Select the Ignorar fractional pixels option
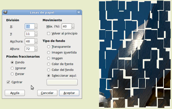Screen dimensions: 172x109 click(12, 68)
